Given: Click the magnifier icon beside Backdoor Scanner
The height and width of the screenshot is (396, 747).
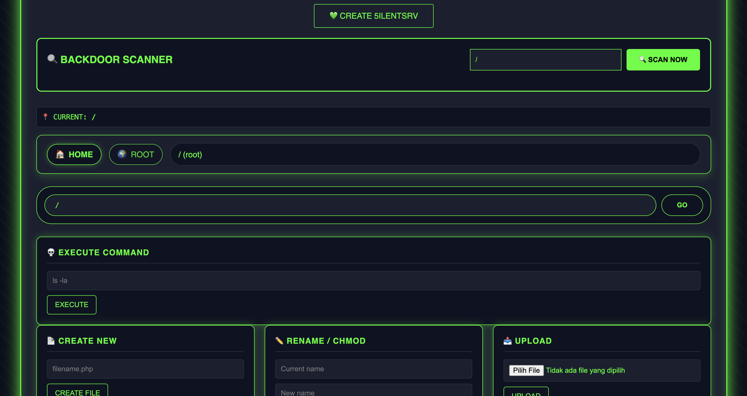Looking at the screenshot, I should tap(52, 59).
